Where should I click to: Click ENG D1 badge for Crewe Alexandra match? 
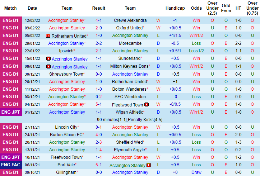coord(11,20)
